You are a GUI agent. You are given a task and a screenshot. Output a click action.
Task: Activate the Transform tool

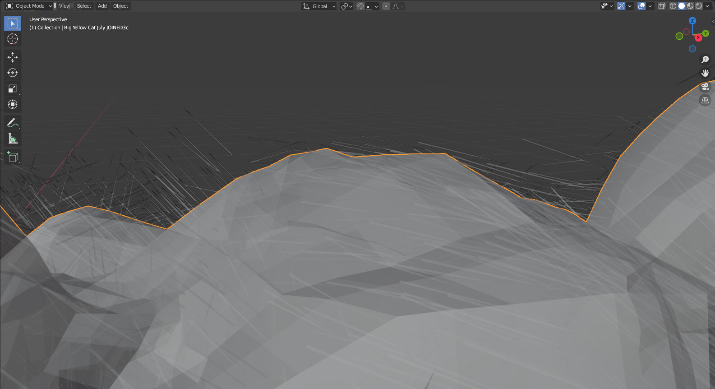click(x=13, y=104)
